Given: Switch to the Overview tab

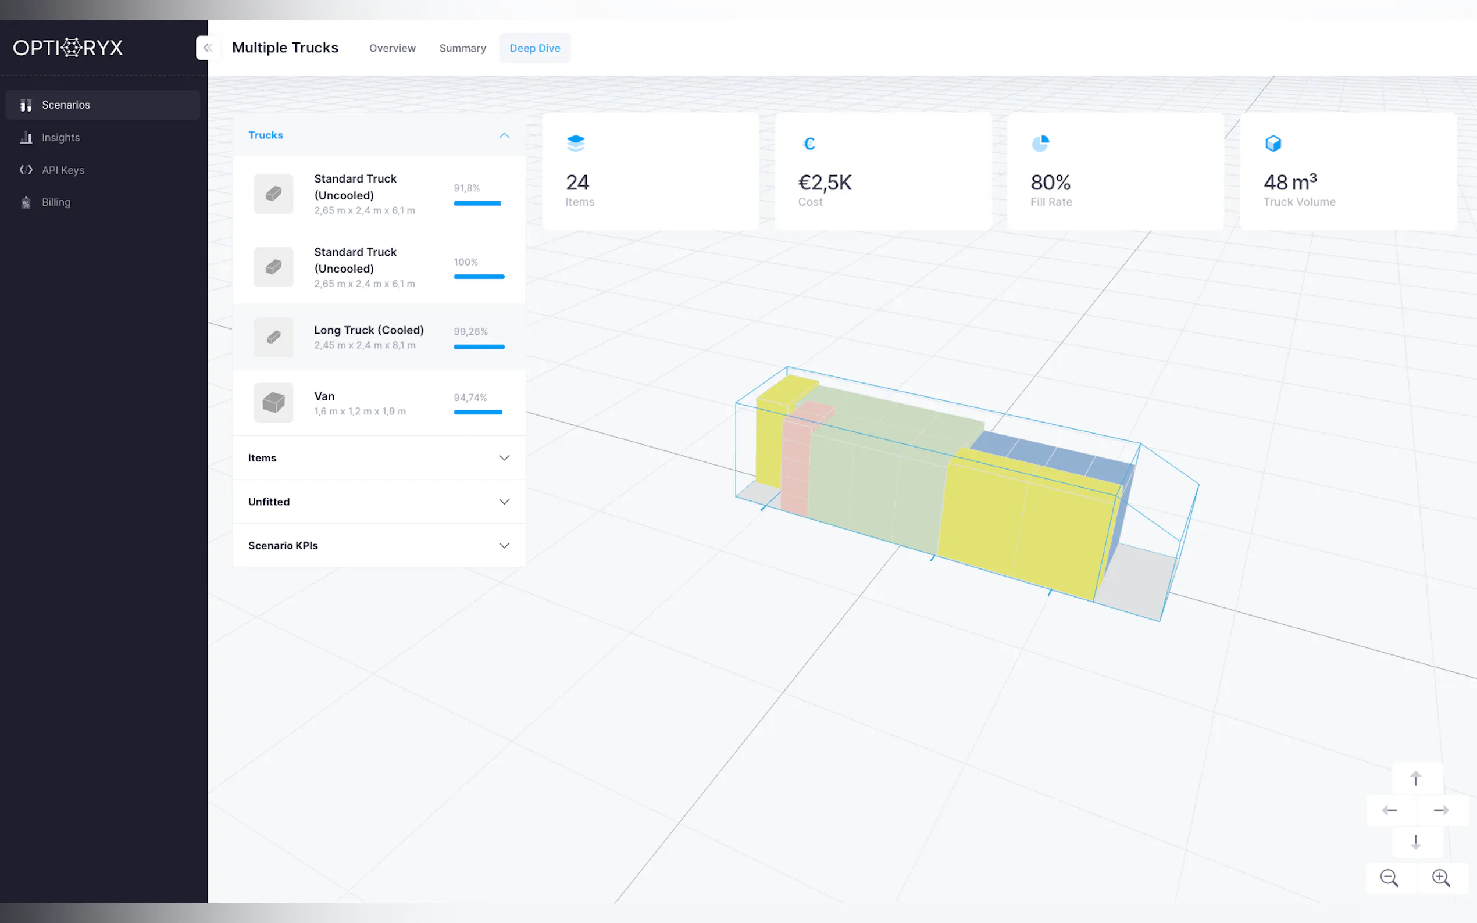Looking at the screenshot, I should (x=392, y=48).
